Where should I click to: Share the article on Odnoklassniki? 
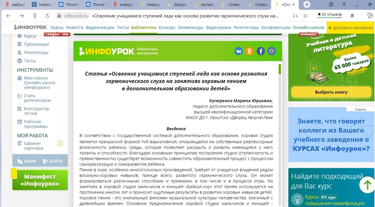249,51
